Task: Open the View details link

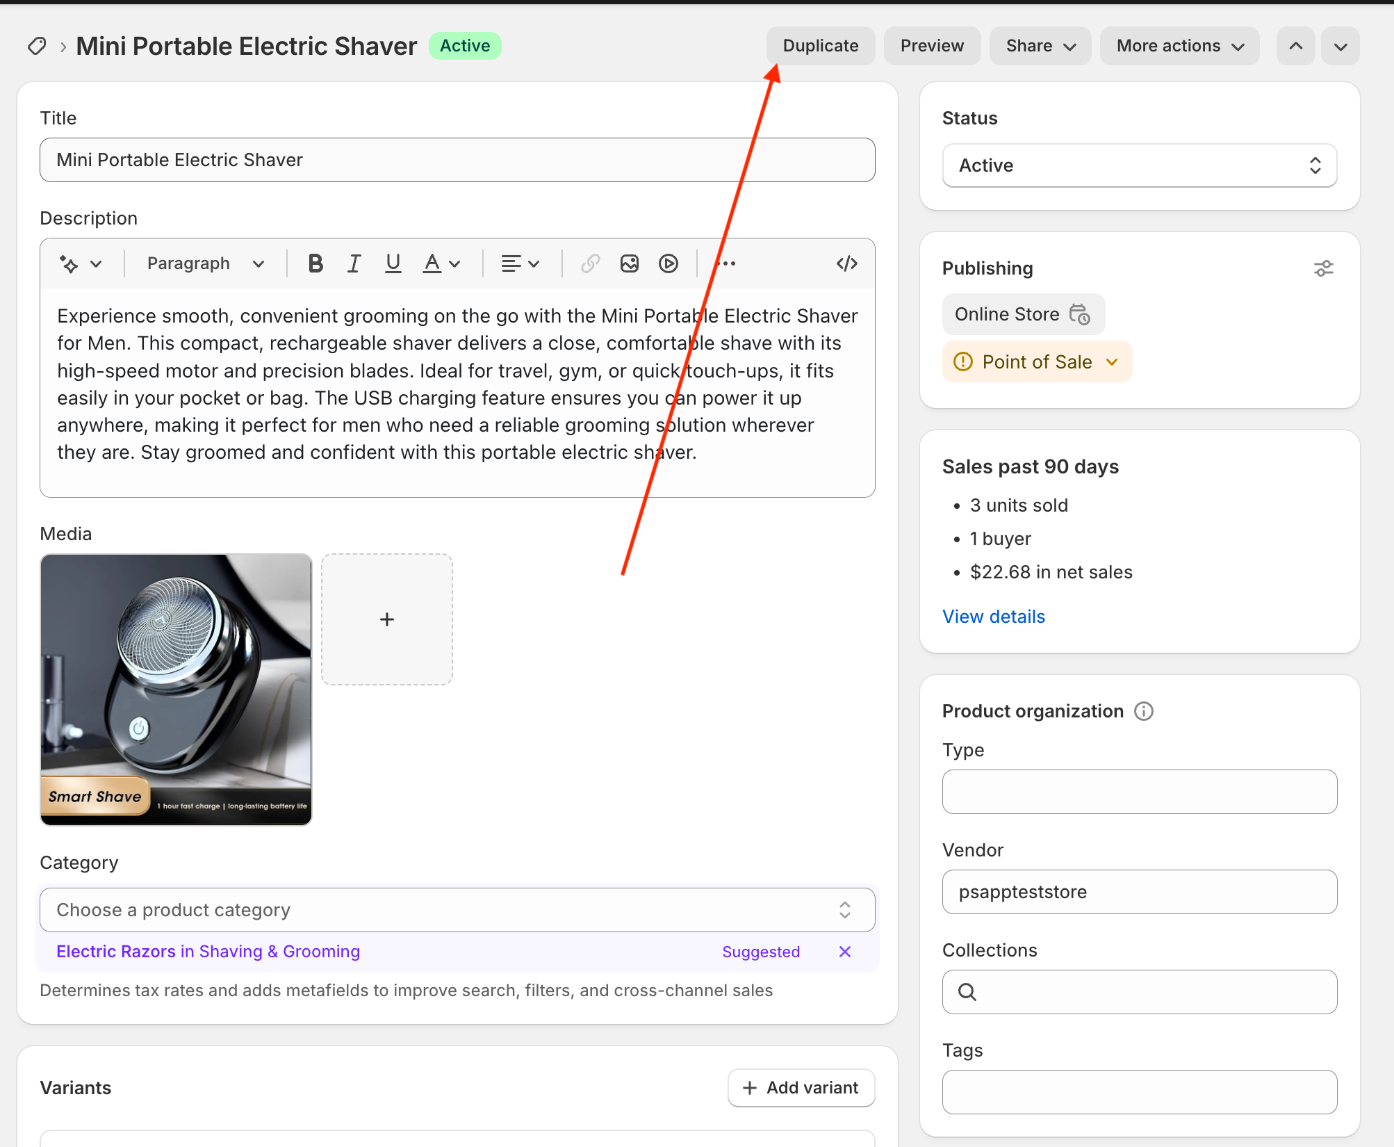Action: (x=993, y=617)
